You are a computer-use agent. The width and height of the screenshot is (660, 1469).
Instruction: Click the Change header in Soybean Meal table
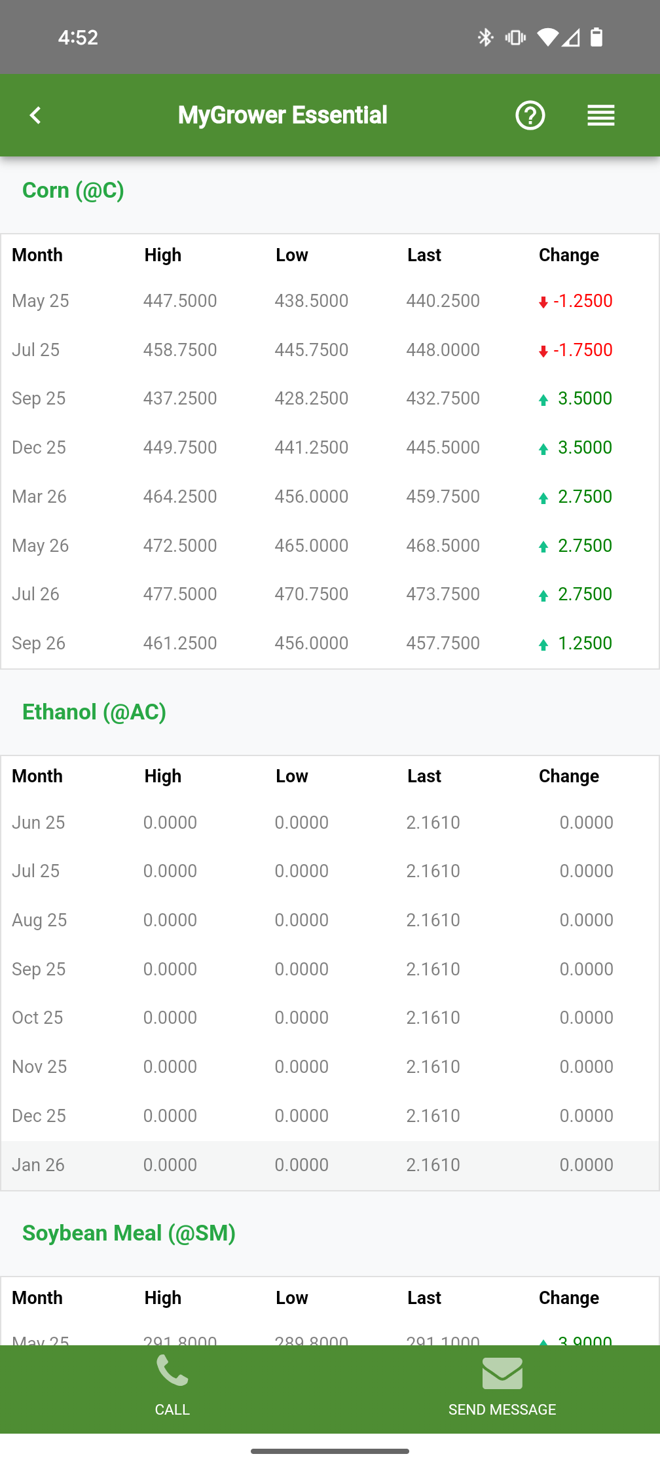point(569,1297)
